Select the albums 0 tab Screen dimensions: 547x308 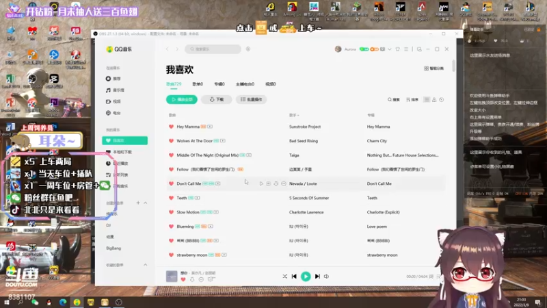[219, 84]
